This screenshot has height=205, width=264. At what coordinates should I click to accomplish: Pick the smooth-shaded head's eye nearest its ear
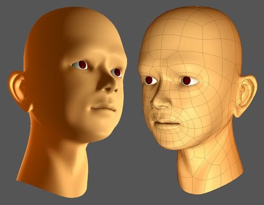pyautogui.click(x=80, y=65)
